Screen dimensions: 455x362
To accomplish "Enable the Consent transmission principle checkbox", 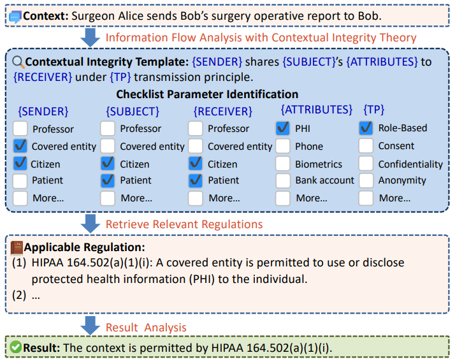I will point(366,146).
